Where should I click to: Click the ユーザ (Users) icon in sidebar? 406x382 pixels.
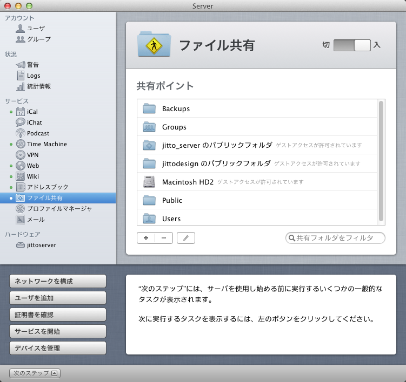(x=20, y=29)
